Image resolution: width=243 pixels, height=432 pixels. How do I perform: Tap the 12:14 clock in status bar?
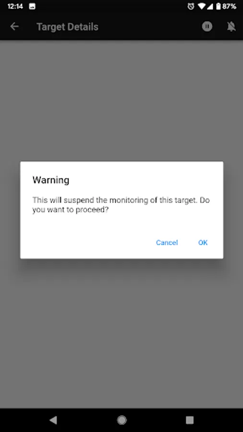click(15, 6)
